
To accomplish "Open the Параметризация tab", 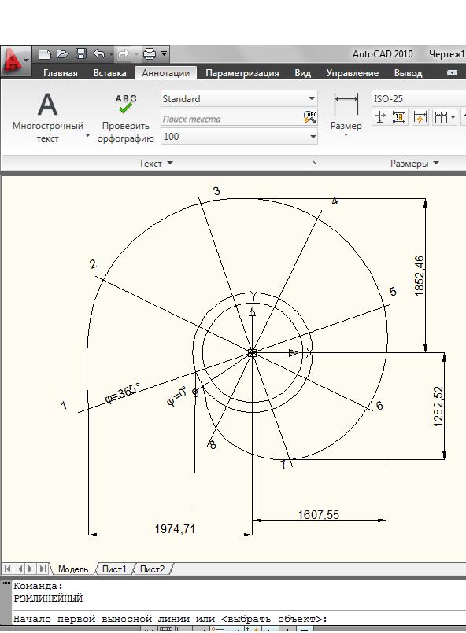I will (242, 73).
